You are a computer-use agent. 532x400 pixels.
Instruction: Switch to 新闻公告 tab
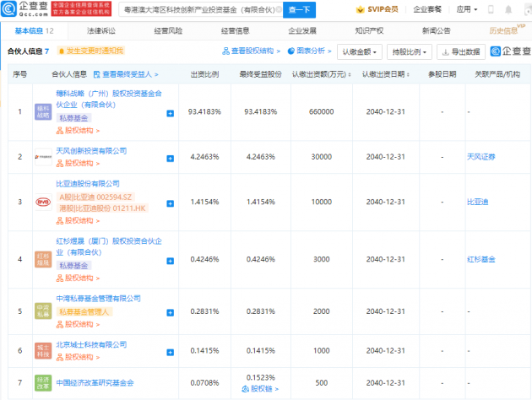coord(437,31)
